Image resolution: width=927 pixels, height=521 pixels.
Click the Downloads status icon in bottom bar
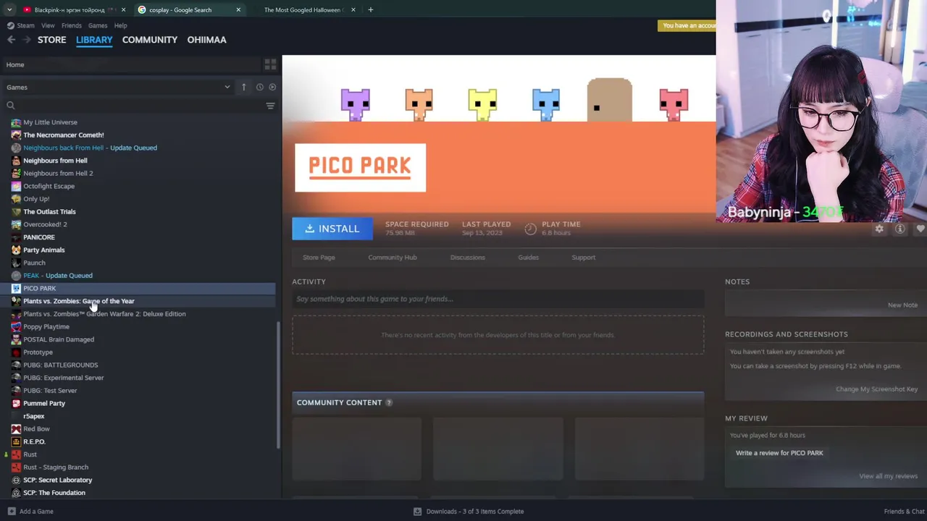pyautogui.click(x=417, y=511)
